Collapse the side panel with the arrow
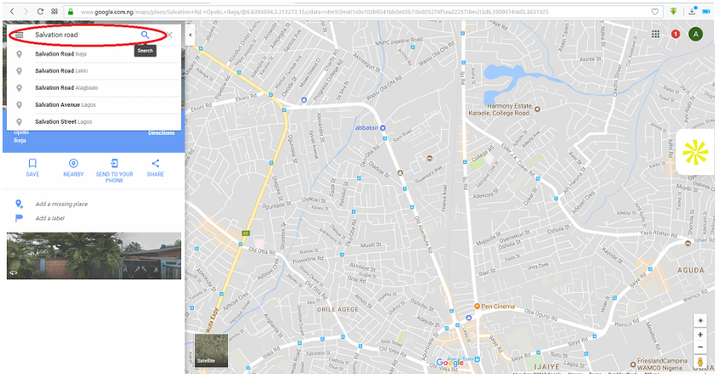Image resolution: width=715 pixels, height=374 pixels. (190, 35)
